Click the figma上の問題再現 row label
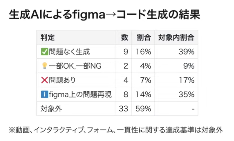The height and width of the screenshot is (141, 234). [x=80, y=94]
